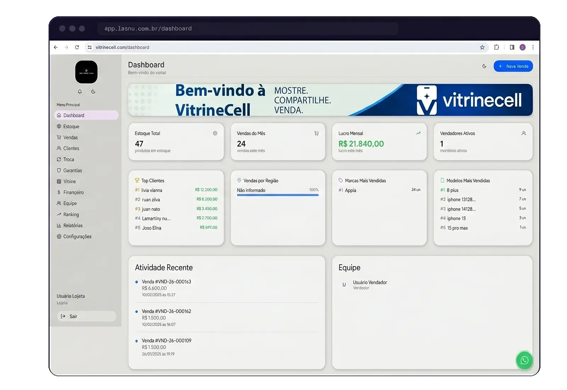Click the trophy icon beside Top Clientes
The image size is (567, 390).
pos(137,180)
